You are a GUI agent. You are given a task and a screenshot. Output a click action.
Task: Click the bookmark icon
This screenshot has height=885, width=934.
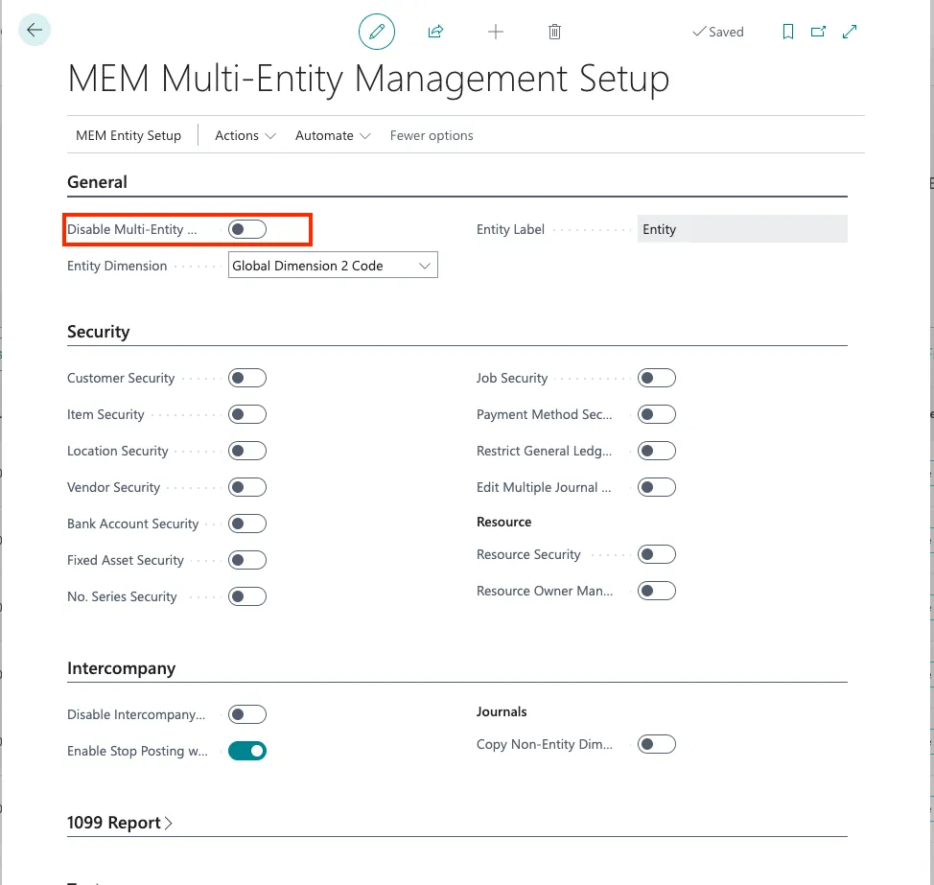788,32
